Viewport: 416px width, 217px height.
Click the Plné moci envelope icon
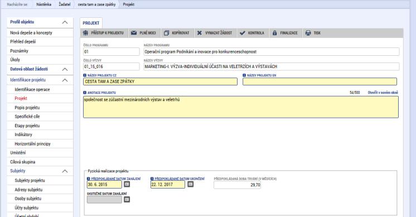coord(134,33)
